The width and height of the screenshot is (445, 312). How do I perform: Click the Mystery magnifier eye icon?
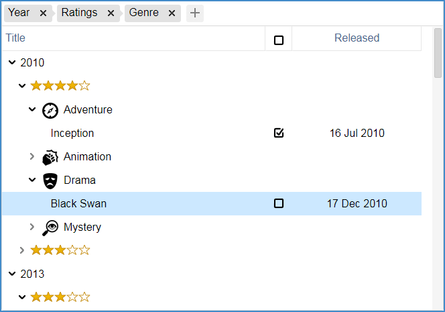[50, 227]
